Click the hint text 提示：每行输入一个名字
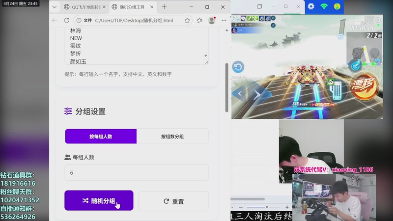 (x=118, y=74)
